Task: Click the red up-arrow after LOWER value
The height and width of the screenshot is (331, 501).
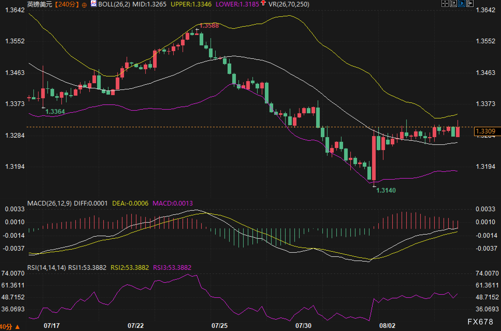Action: (263, 3)
